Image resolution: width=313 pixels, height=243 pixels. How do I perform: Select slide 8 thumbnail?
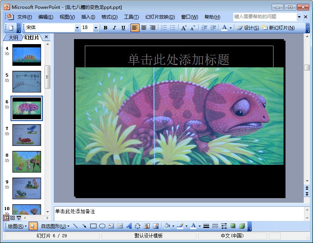pos(27,162)
